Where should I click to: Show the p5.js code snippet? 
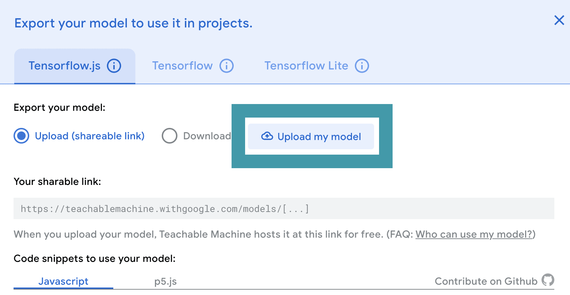[165, 281]
